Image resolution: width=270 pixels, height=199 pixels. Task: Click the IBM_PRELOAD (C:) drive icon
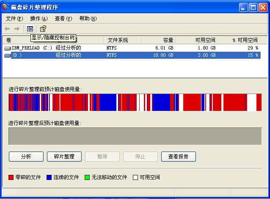[8, 48]
